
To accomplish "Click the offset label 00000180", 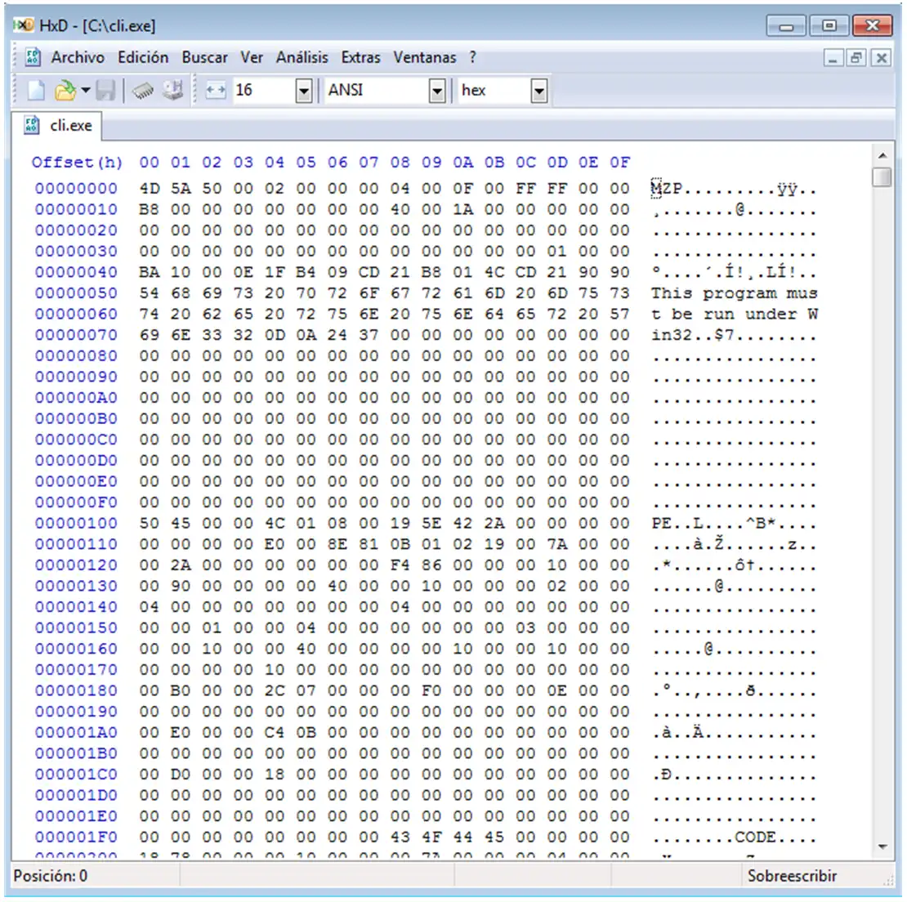I will (76, 691).
